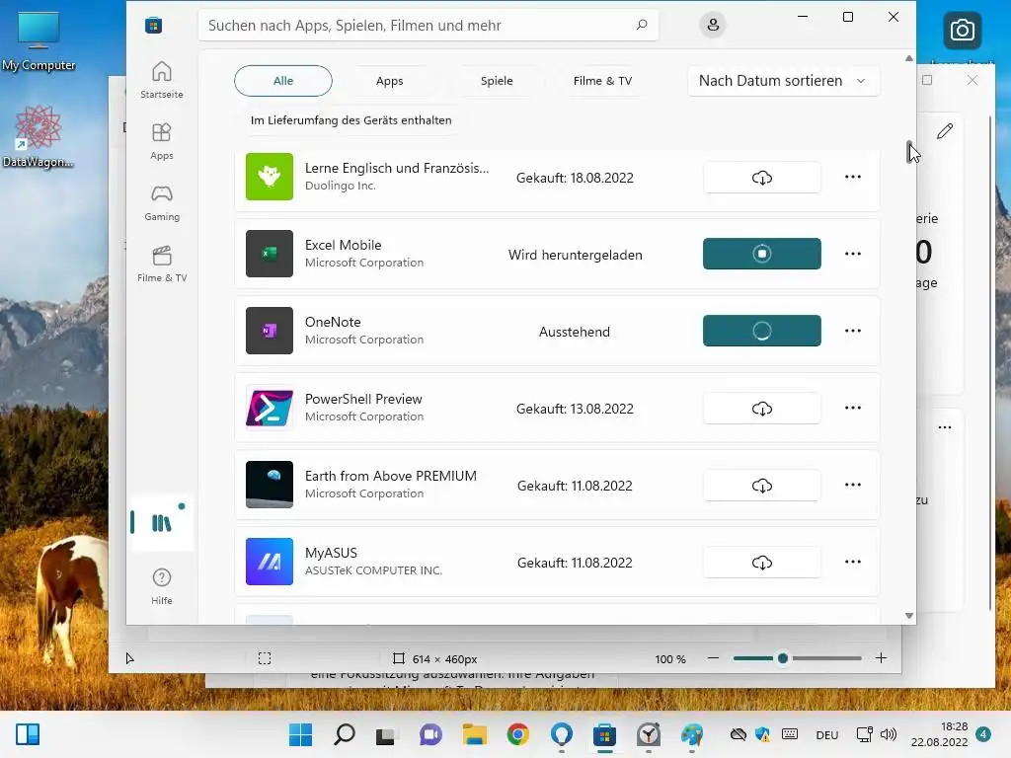Open the Filme & TV sidebar section
The height and width of the screenshot is (758, 1011).
pyautogui.click(x=162, y=264)
